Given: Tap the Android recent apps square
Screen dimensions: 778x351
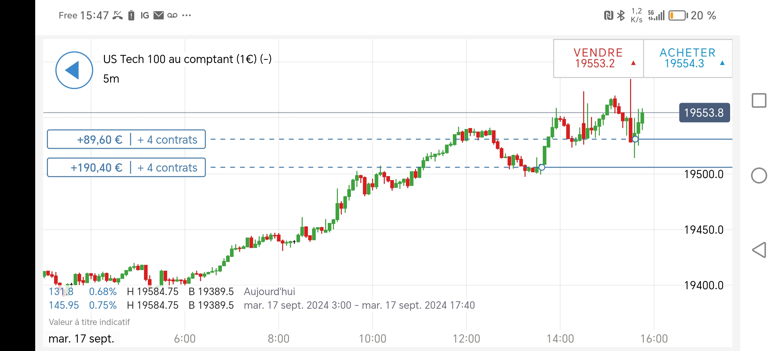Looking at the screenshot, I should (x=759, y=100).
